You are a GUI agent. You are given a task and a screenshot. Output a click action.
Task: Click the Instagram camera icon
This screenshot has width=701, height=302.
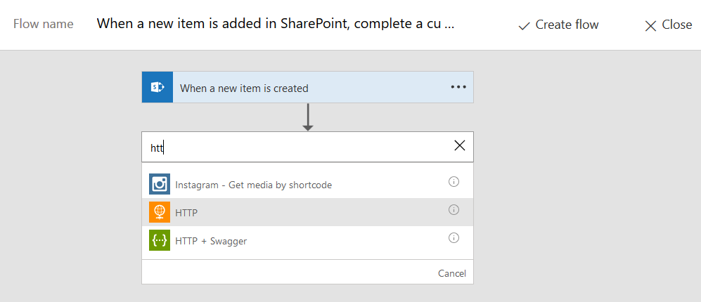tap(160, 184)
